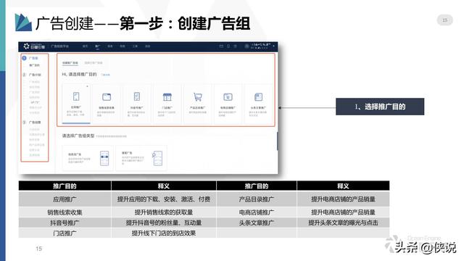Switch to the 创建广告组 tab

(x=70, y=63)
